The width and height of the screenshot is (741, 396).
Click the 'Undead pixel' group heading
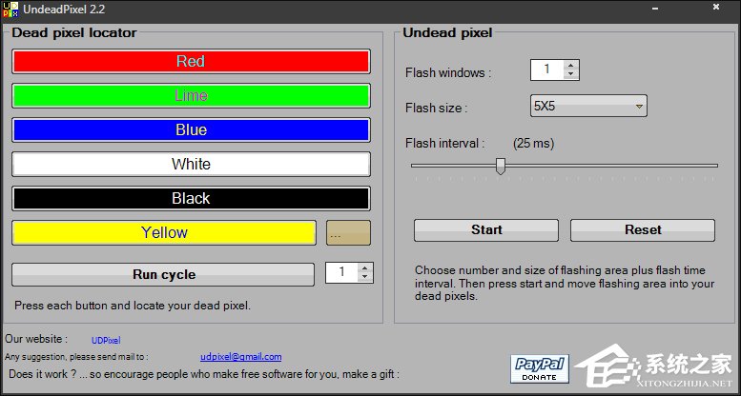coord(447,32)
